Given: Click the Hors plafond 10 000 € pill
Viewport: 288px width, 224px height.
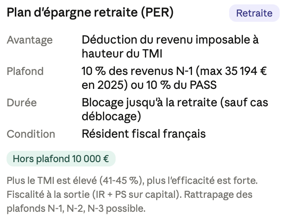Looking at the screenshot, I should click(61, 159).
